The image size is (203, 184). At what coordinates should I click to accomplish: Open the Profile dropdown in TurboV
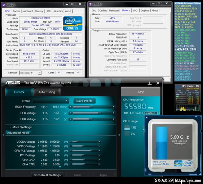[51, 101]
